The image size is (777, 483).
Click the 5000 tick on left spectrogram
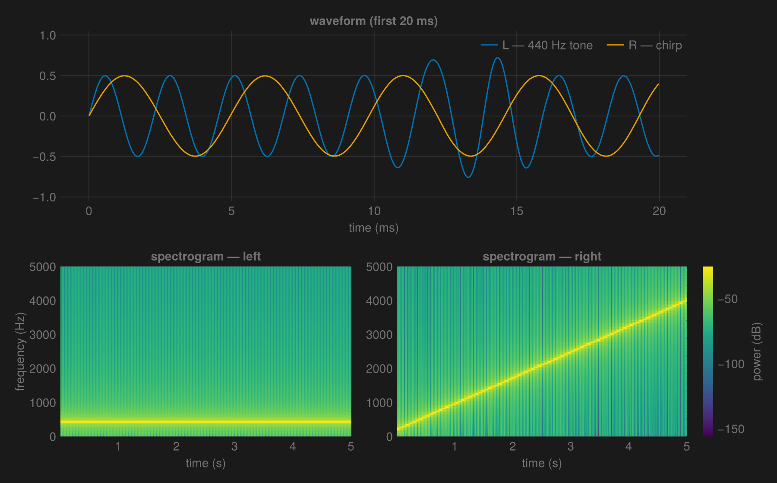[43, 267]
